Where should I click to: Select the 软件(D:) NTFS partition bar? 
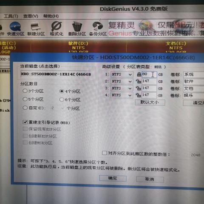point(79,47)
